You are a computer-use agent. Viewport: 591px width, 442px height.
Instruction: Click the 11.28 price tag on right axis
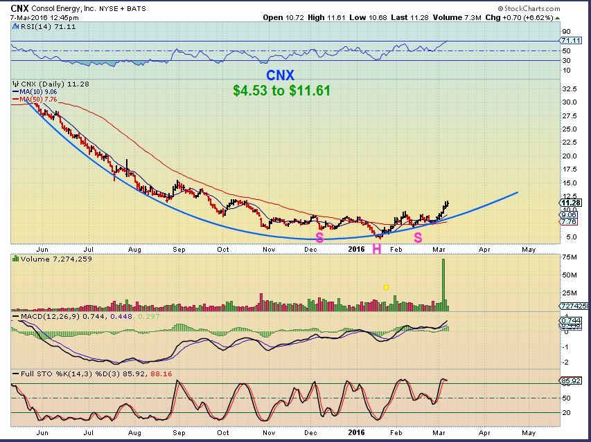571,203
